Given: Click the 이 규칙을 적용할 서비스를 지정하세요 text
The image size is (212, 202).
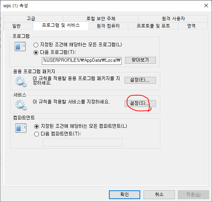Looking at the screenshot, I should [x=71, y=102].
